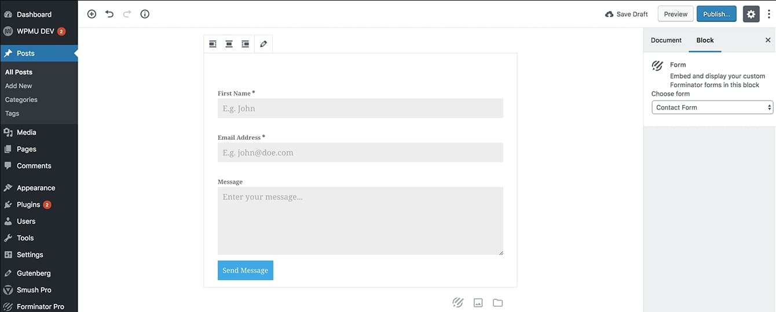Click the Preview button
This screenshot has width=776, height=312.
pos(675,14)
